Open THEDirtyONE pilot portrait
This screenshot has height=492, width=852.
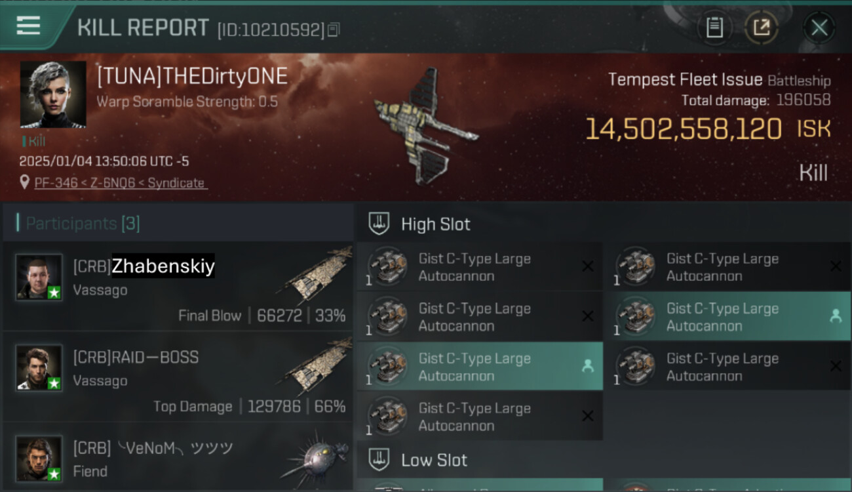coord(53,94)
